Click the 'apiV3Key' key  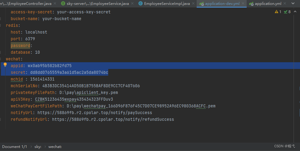point(20,99)
